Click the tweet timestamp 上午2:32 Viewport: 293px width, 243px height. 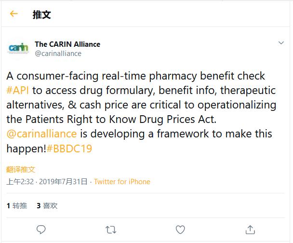(20, 182)
